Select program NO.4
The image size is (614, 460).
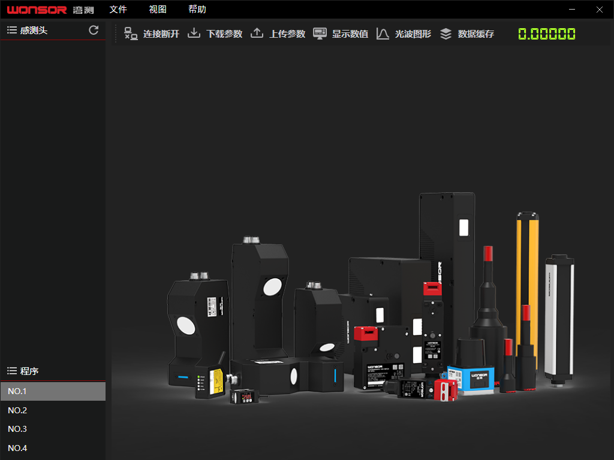53,448
